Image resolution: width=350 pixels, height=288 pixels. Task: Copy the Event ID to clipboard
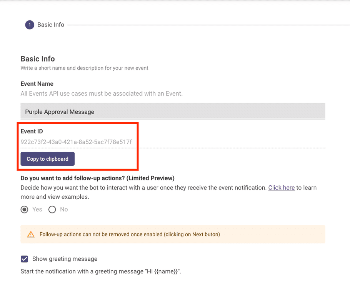coord(48,159)
